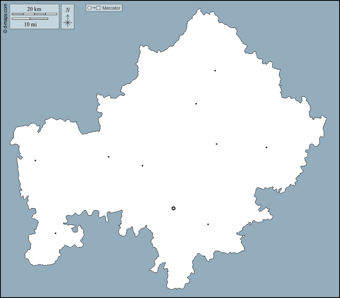The width and height of the screenshot is (340, 298).
Task: Select the northernmost city dot
Action: coord(215,71)
